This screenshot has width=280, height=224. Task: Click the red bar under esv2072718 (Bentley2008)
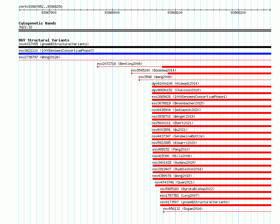coord(217,67)
